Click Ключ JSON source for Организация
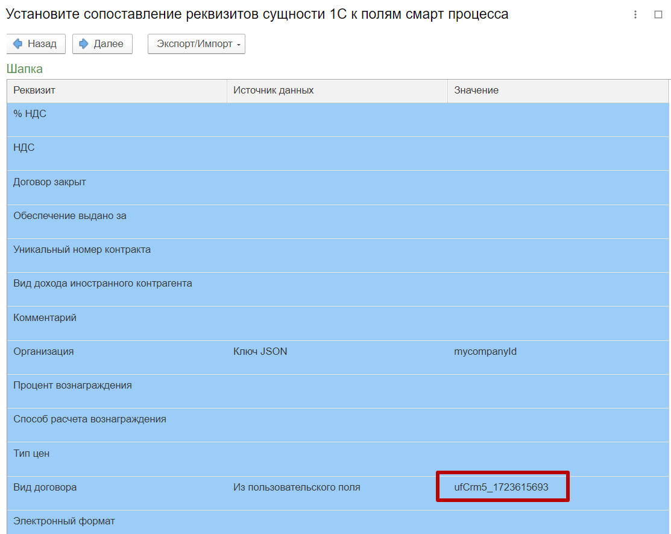 pyautogui.click(x=260, y=352)
